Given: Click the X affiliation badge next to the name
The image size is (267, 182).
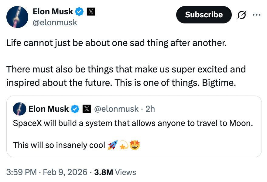Looking at the screenshot, I should point(91,12).
